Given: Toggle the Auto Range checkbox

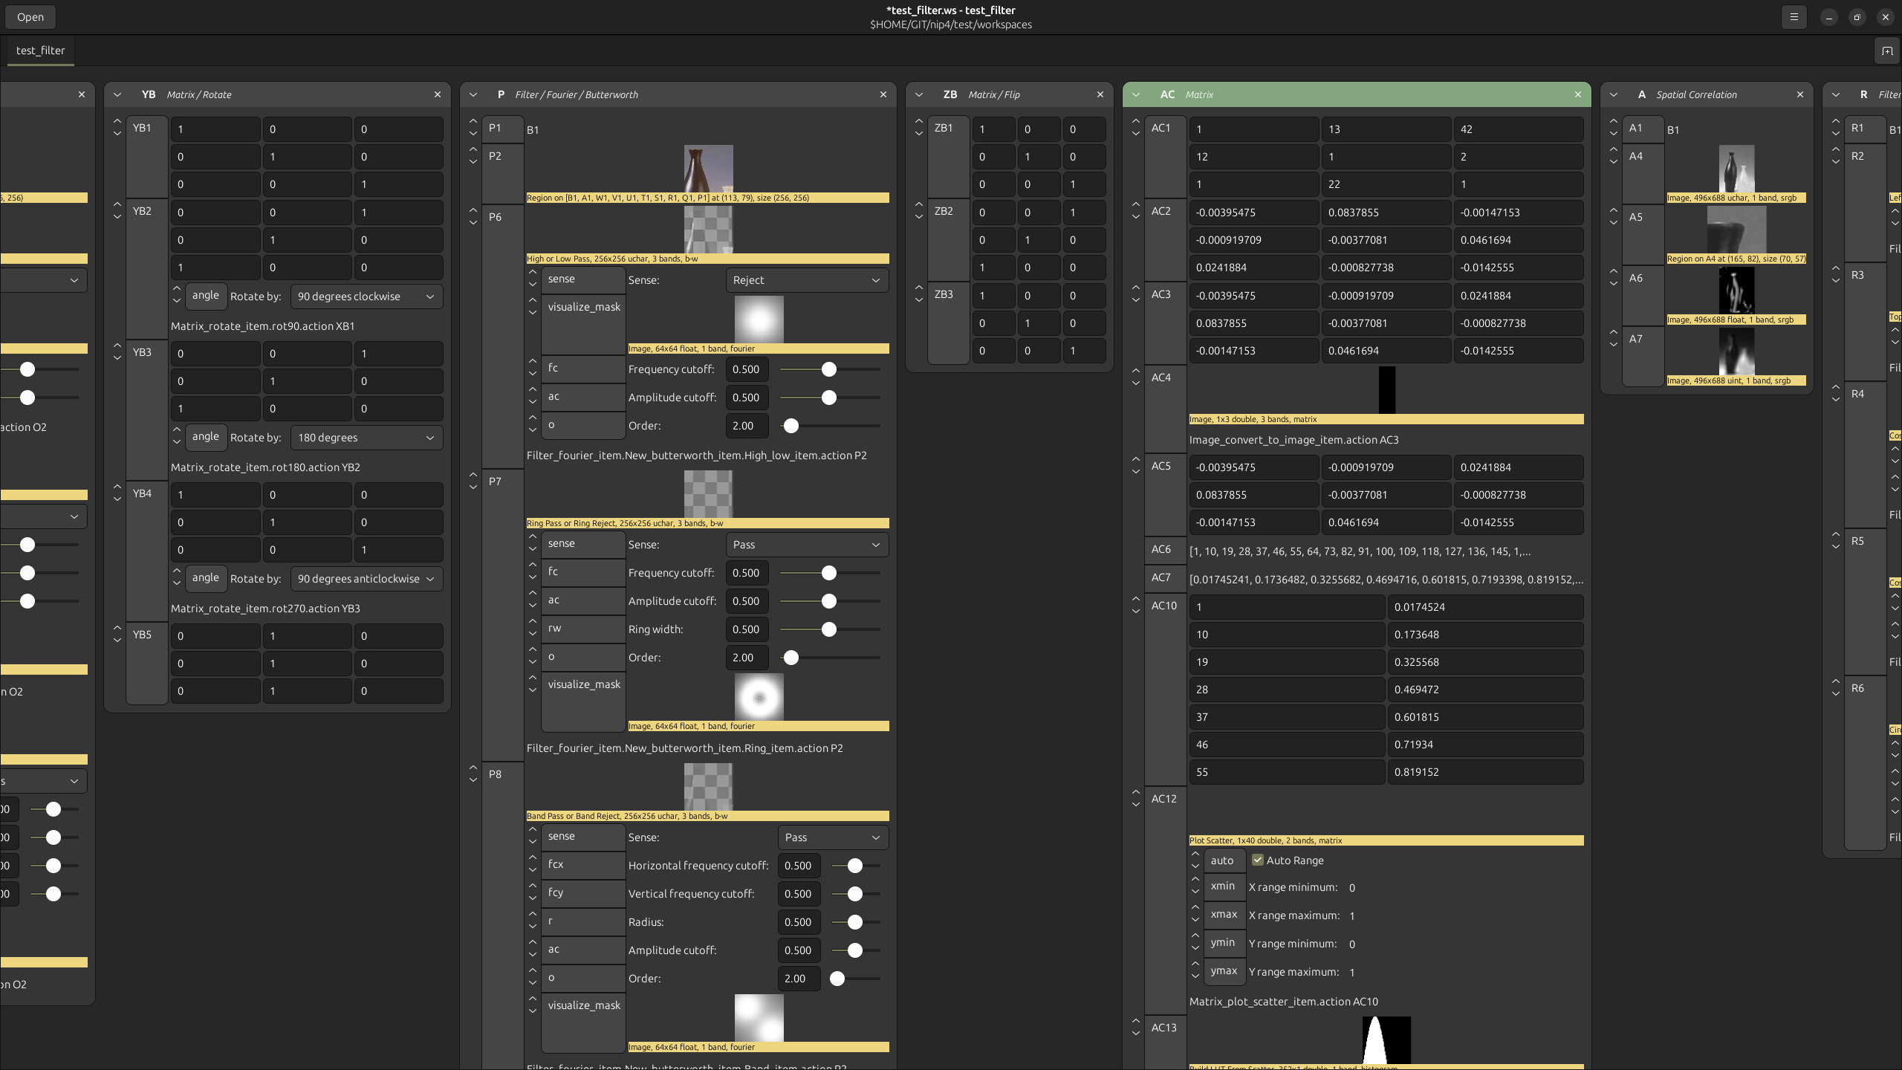Looking at the screenshot, I should 1257,860.
